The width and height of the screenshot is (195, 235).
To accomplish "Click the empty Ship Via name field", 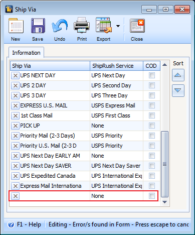I will click(x=55, y=196).
